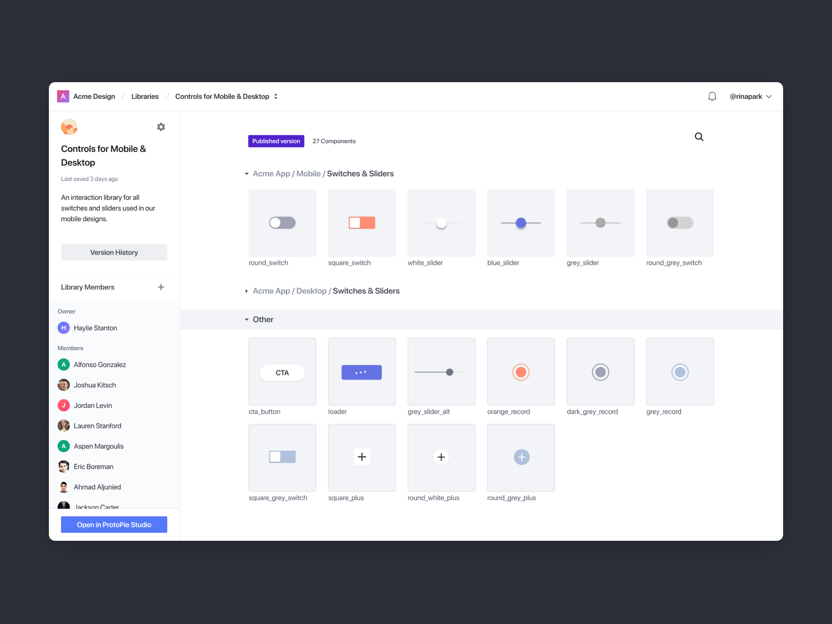Click the Members label
The width and height of the screenshot is (832, 624).
click(70, 348)
